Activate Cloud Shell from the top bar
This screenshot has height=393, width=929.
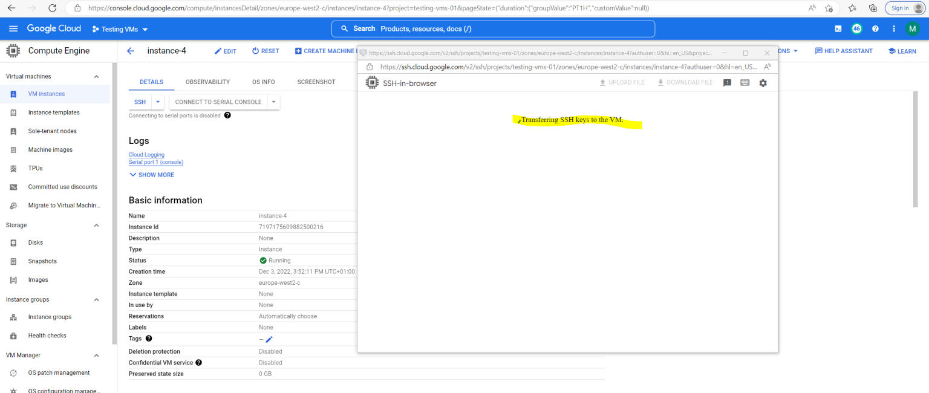838,28
